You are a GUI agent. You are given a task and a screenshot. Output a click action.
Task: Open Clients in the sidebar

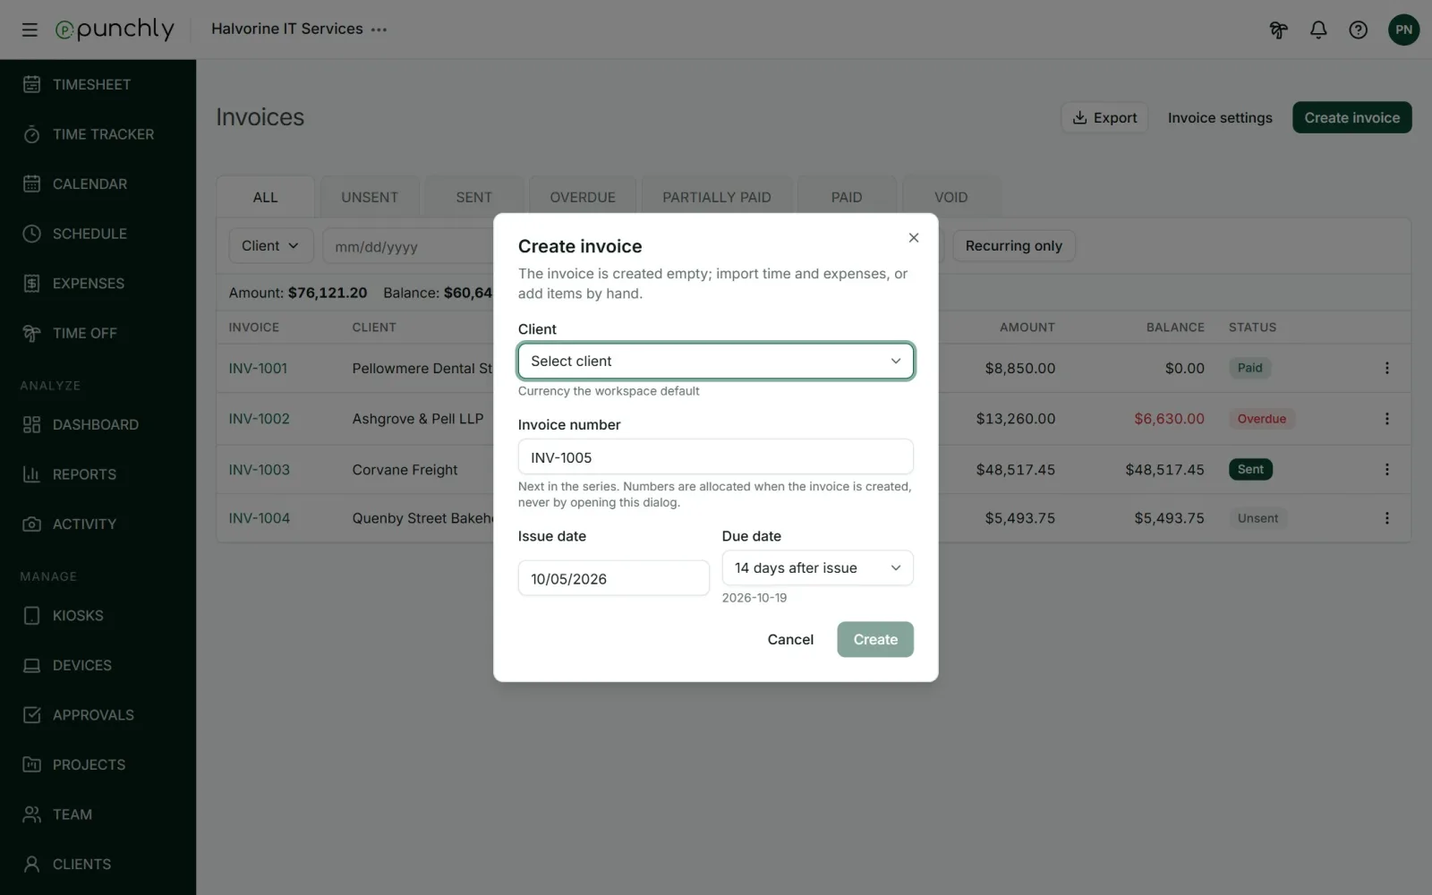pyautogui.click(x=98, y=864)
